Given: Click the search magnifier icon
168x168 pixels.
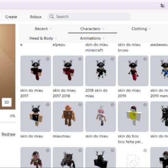Looking at the screenshot, I should pyautogui.click(x=52, y=16).
